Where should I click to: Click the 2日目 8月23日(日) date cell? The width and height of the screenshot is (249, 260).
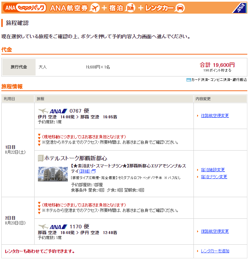(18, 220)
